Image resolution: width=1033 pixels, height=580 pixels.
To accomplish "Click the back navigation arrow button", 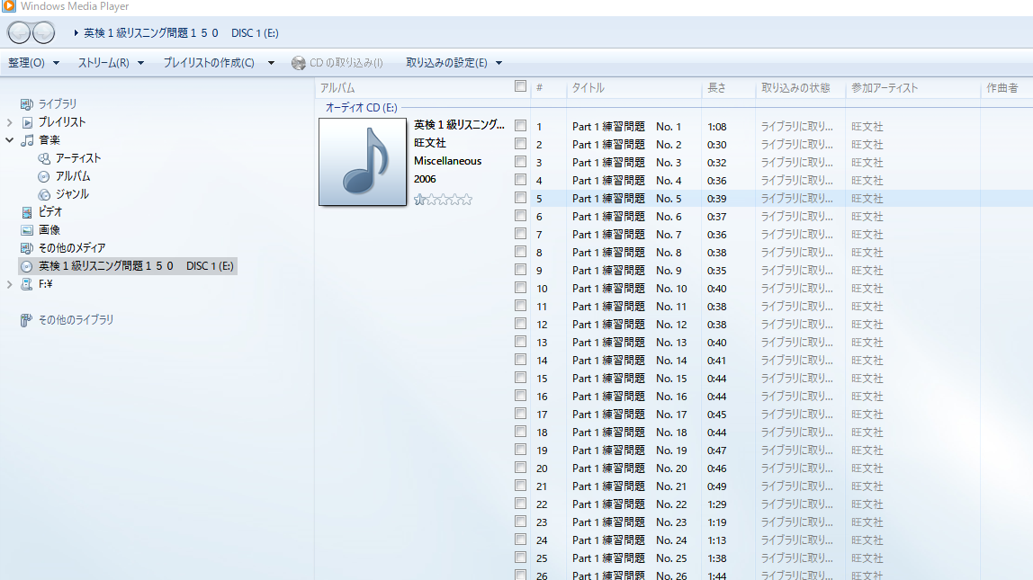I will [19, 33].
